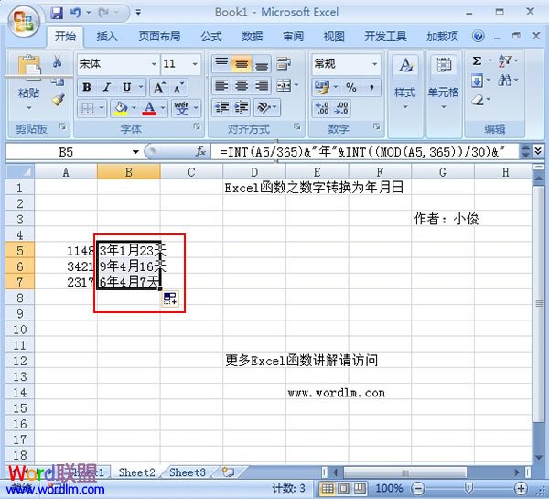
Task: Open the 插入 ribbon tab
Action: pos(107,37)
